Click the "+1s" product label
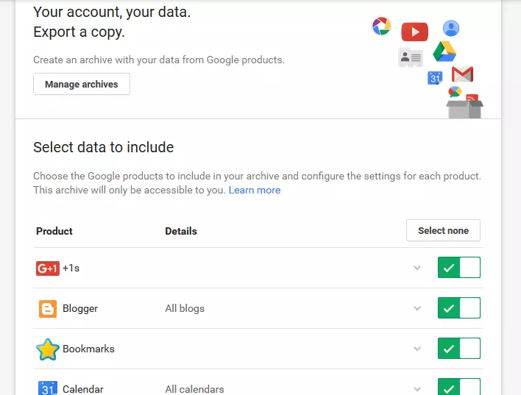This screenshot has height=395, width=521. click(71, 268)
